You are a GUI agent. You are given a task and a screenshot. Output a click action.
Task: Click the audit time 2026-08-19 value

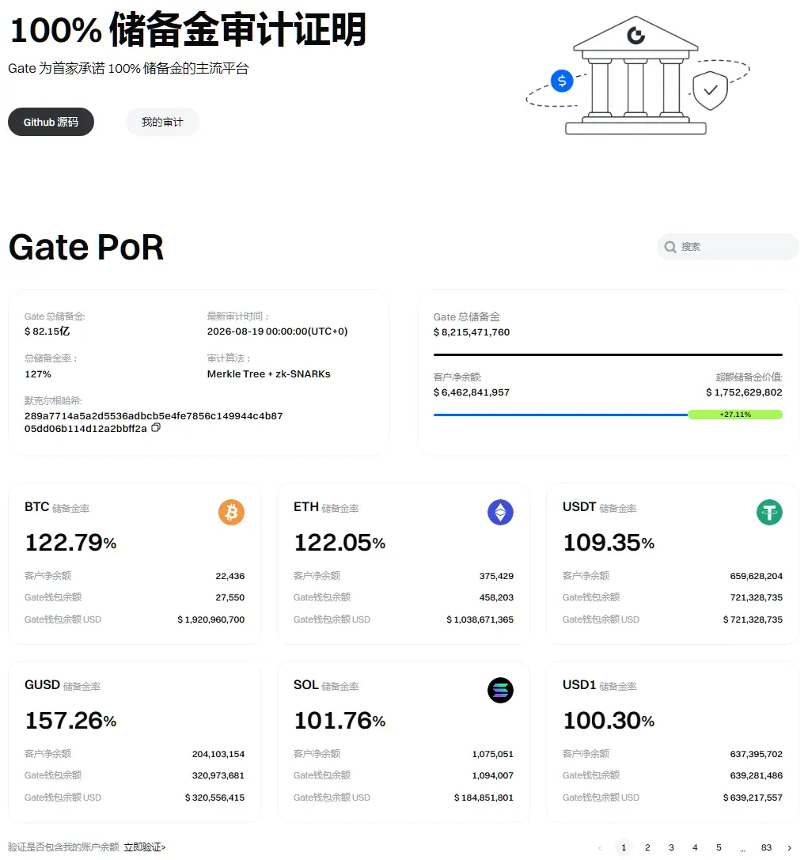coord(278,331)
